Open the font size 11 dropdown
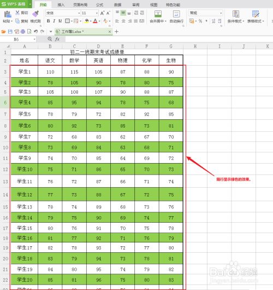 pyautogui.click(x=97, y=13)
